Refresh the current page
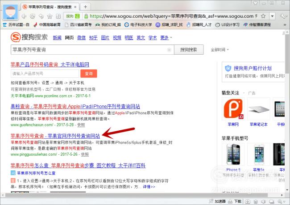Viewport: 290px width, 205px height. click(x=33, y=16)
